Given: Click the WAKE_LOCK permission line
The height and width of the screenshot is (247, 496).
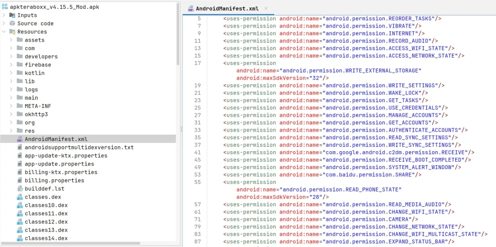Looking at the screenshot, I should tap(326, 93).
